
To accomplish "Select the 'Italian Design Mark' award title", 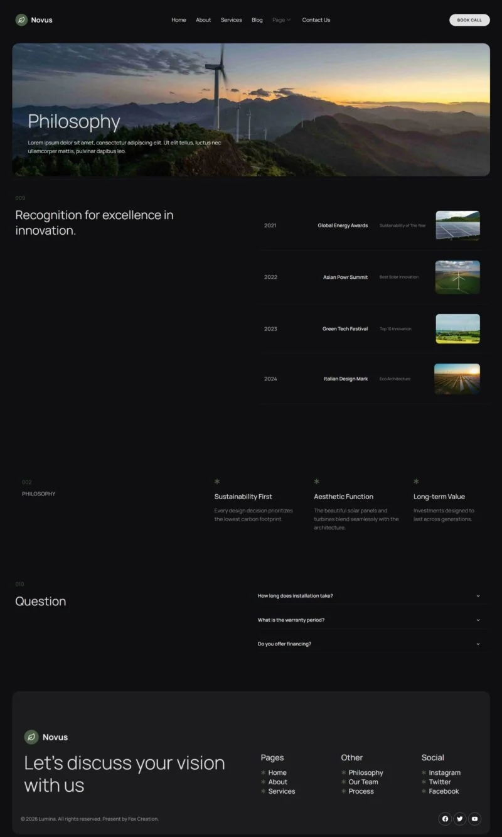I will click(346, 379).
